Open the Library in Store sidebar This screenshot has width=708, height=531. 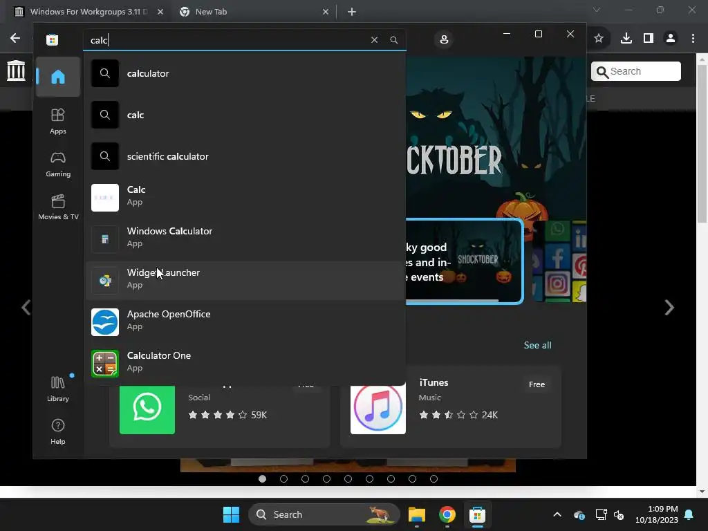pyautogui.click(x=58, y=389)
